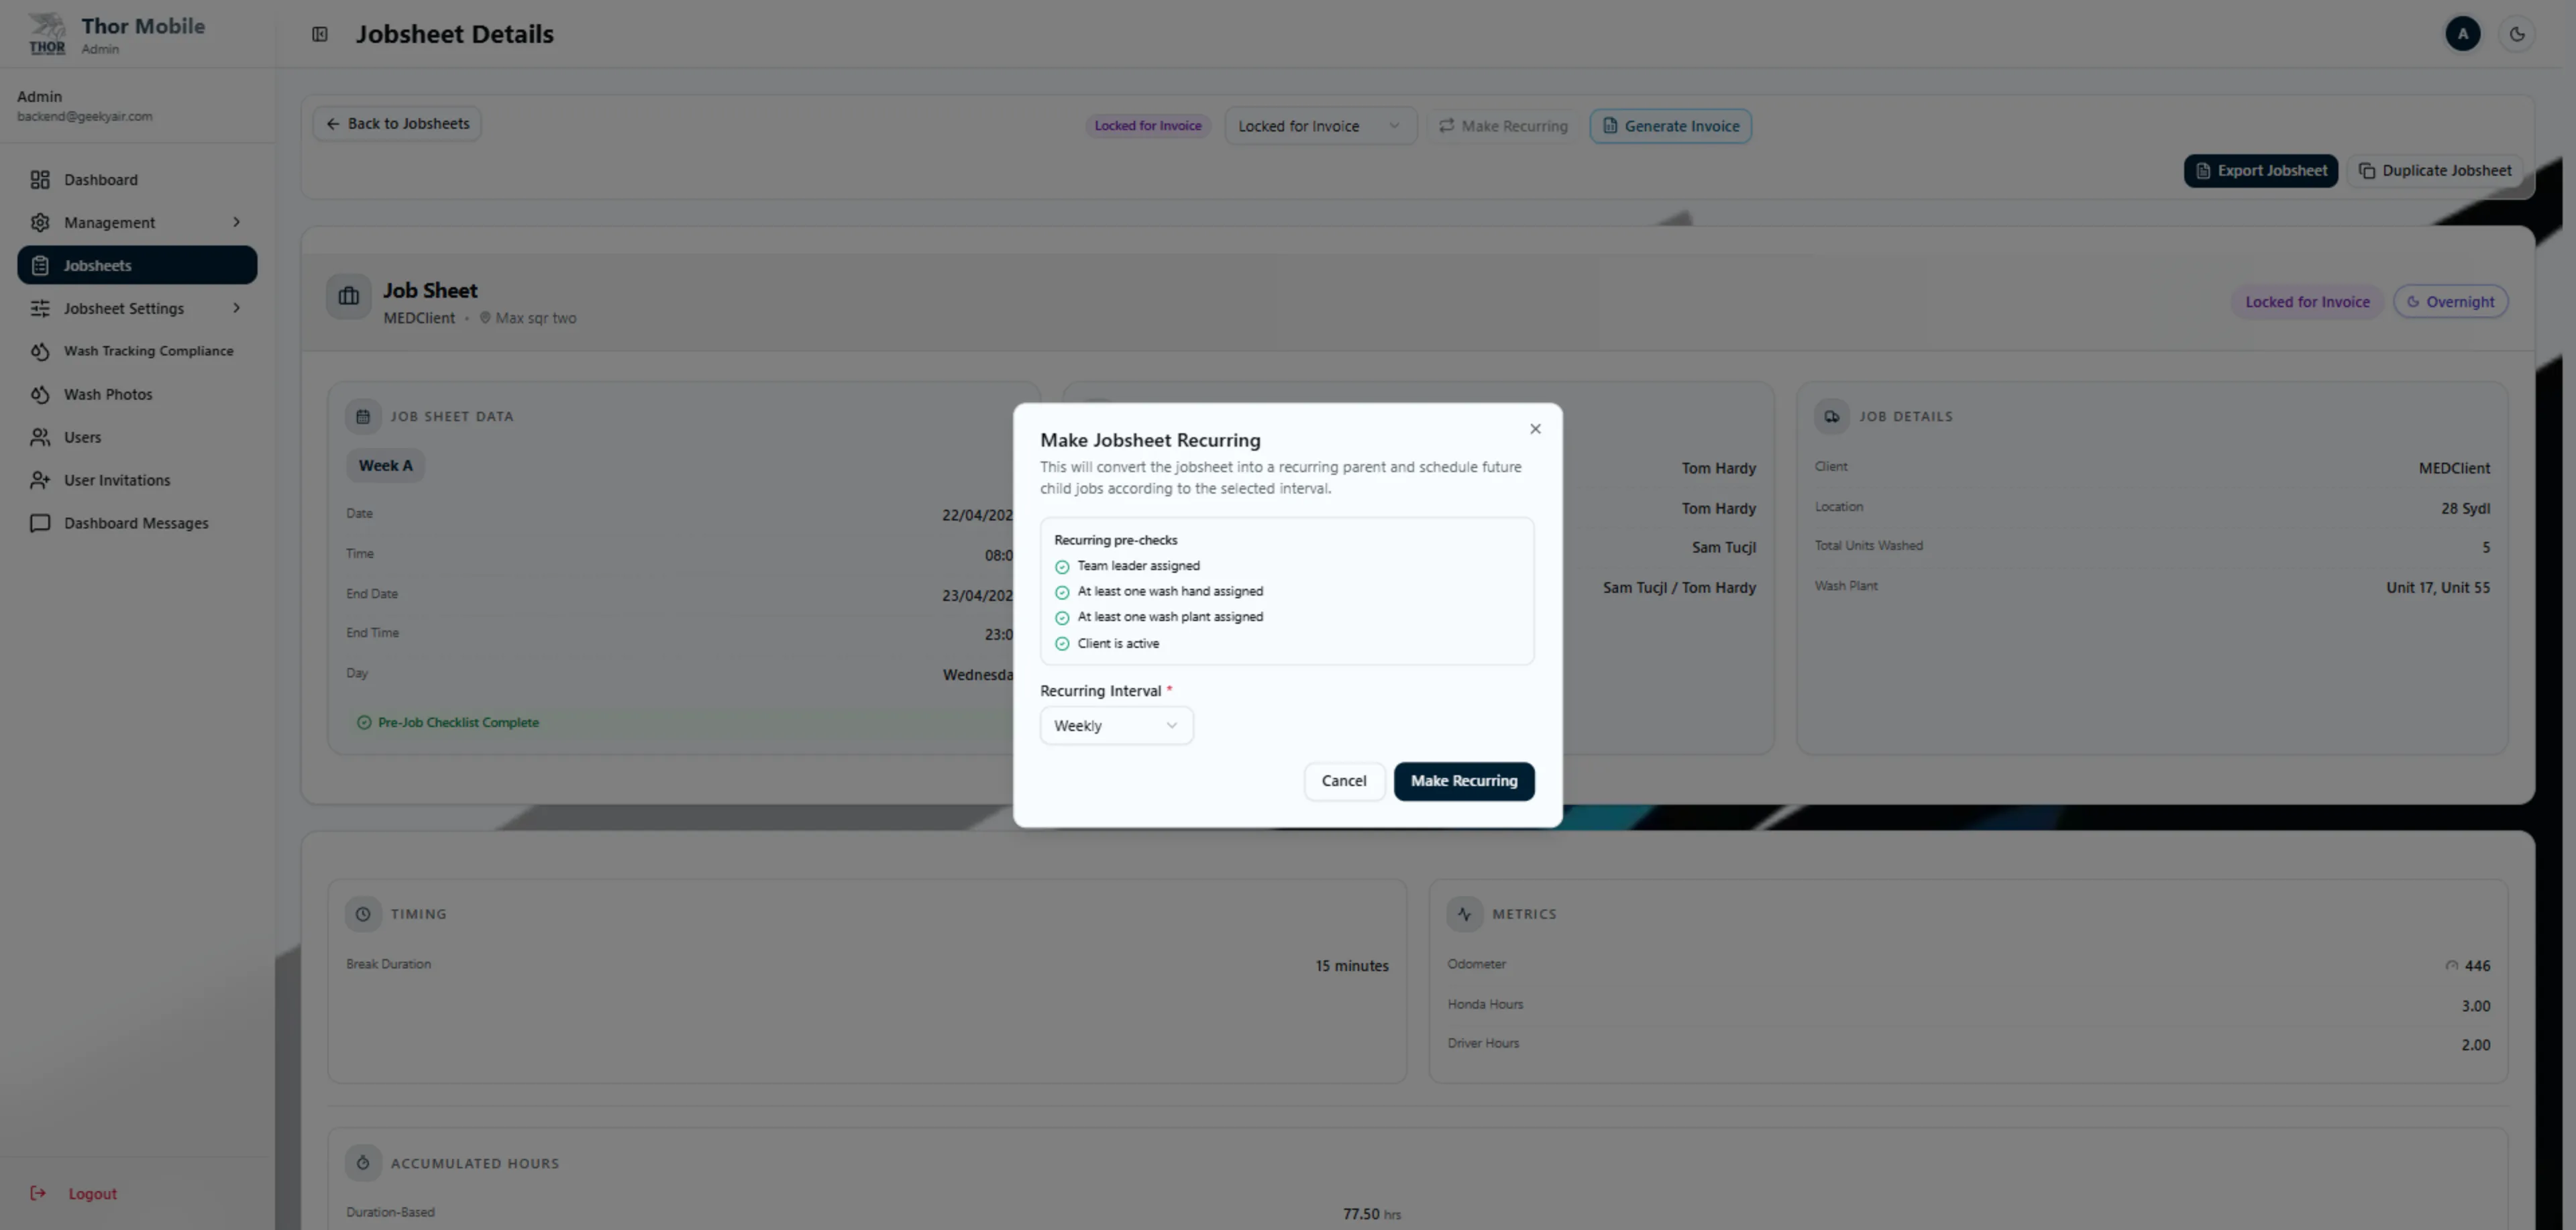Open the Recurring Interval Weekly dropdown
Screen dimensions: 2576x1230
click(x=1116, y=726)
